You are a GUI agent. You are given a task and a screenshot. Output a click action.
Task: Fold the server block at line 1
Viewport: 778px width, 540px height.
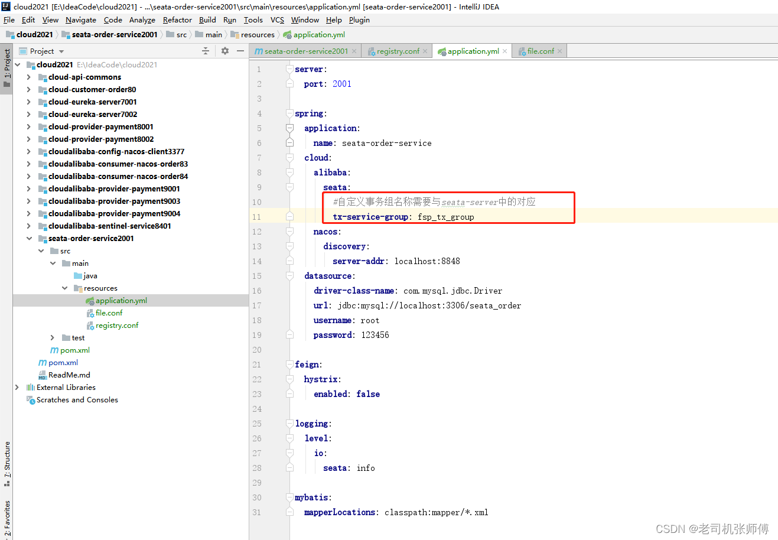tap(289, 69)
